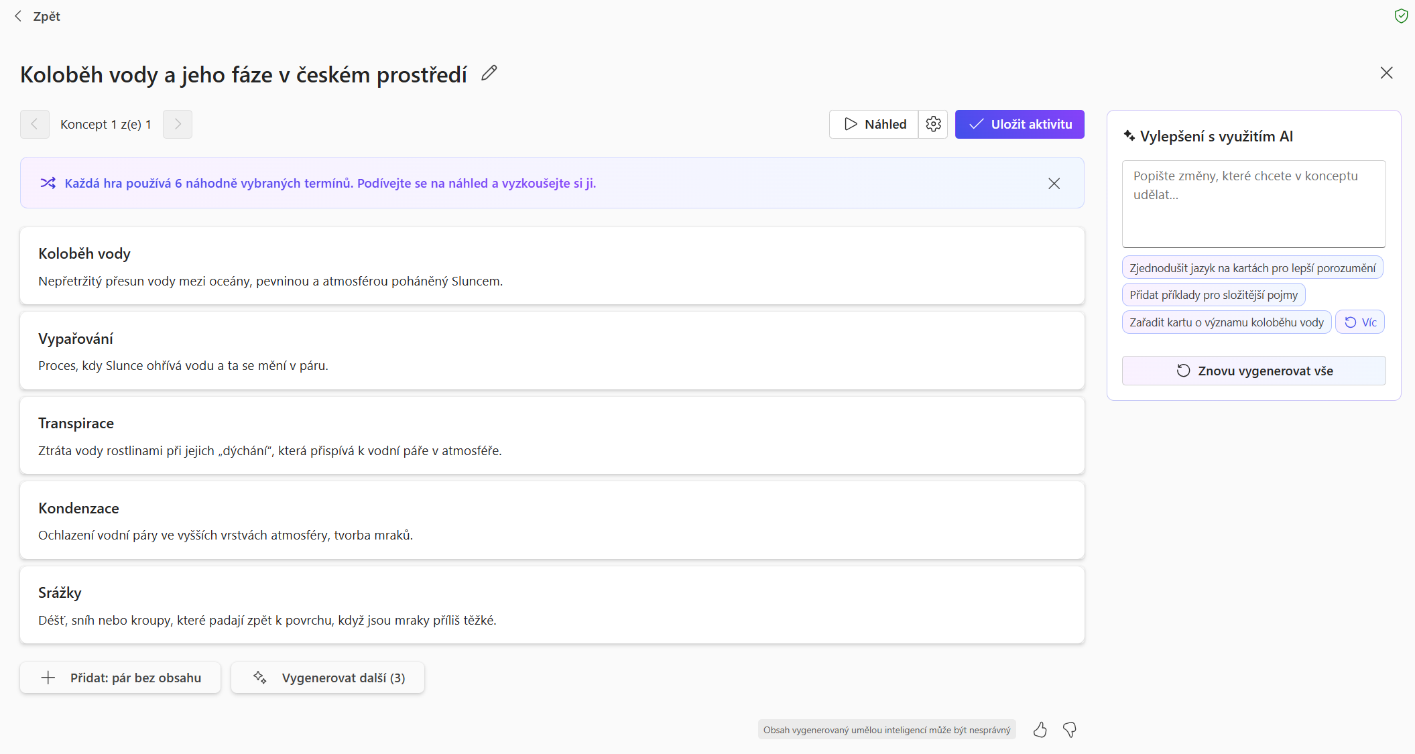Screen dimensions: 1415x754
Task: Refresh suggestions with Víc button
Action: coord(1360,322)
